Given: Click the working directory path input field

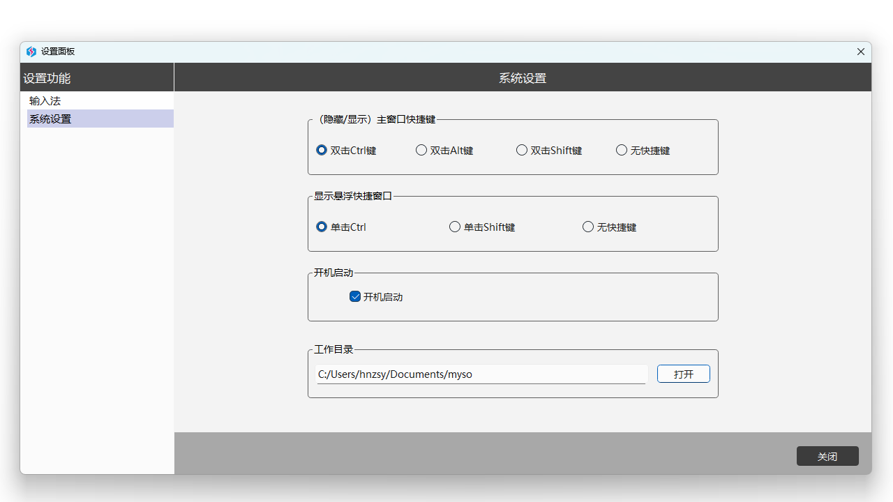Looking at the screenshot, I should coord(481,374).
